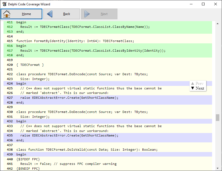Click the scrollbar down arrow
222x171 pixels.
217,168
